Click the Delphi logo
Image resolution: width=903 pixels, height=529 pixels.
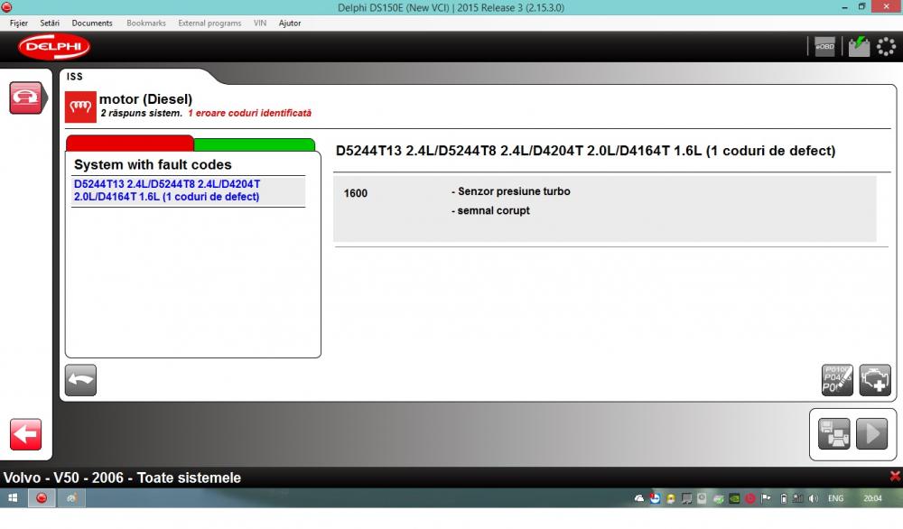coord(54,47)
